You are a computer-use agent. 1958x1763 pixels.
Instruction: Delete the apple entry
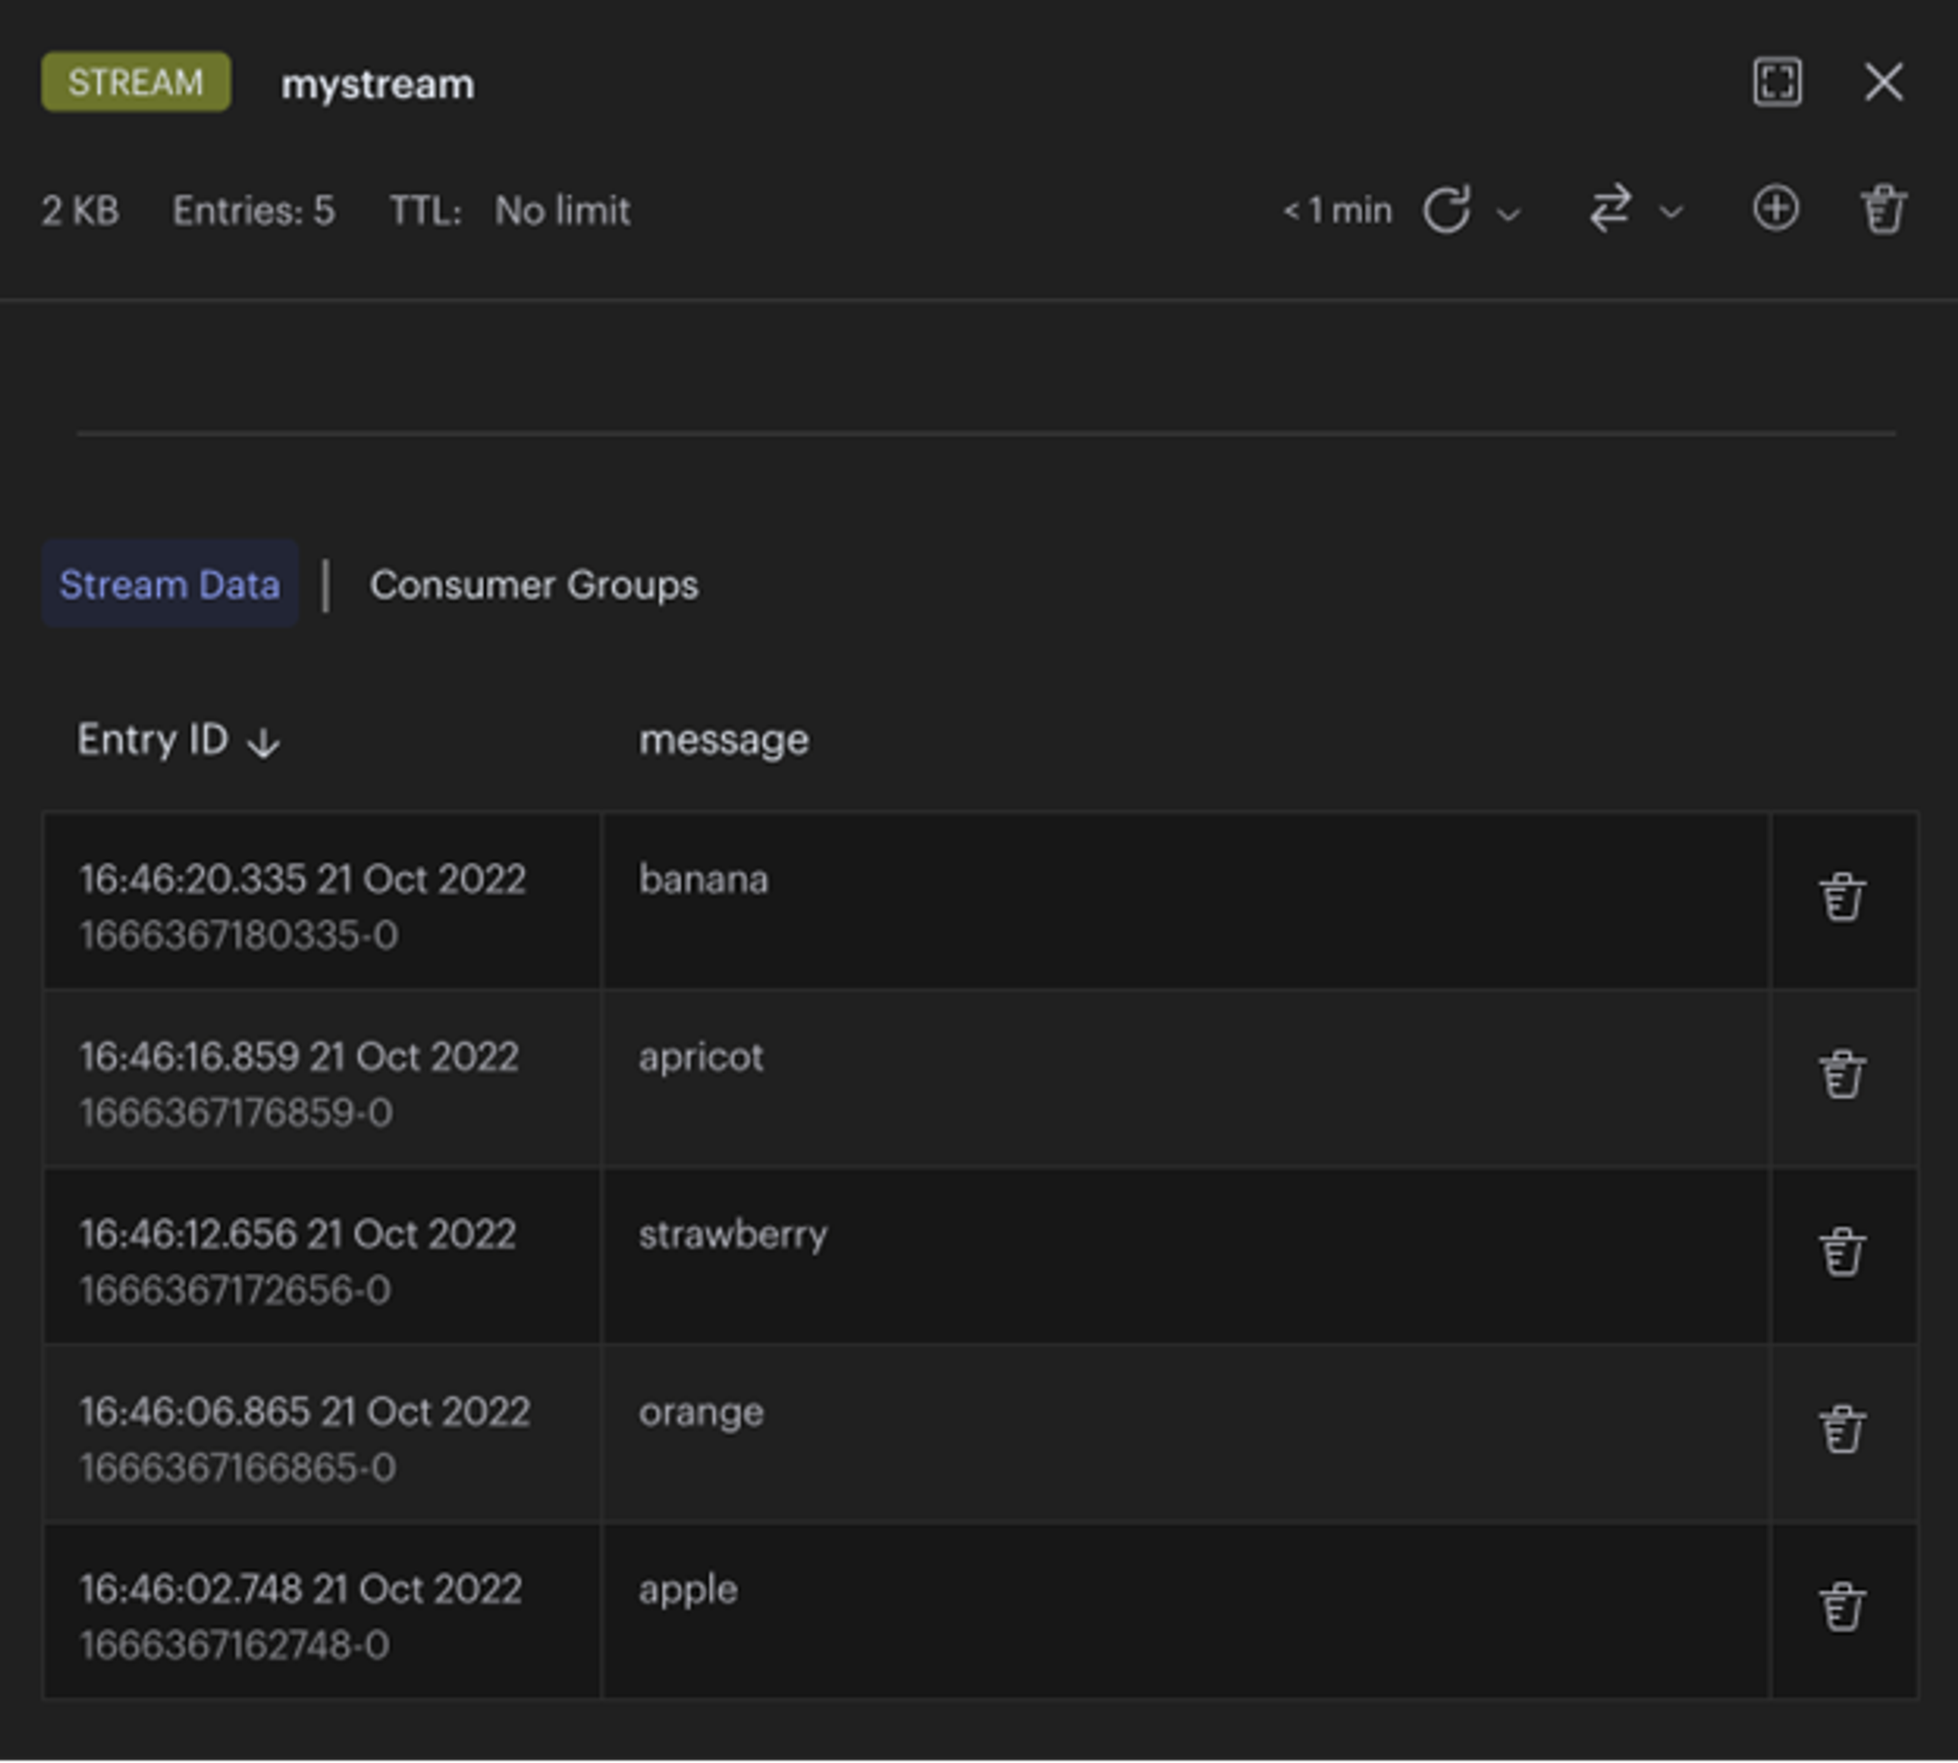tap(1841, 1607)
